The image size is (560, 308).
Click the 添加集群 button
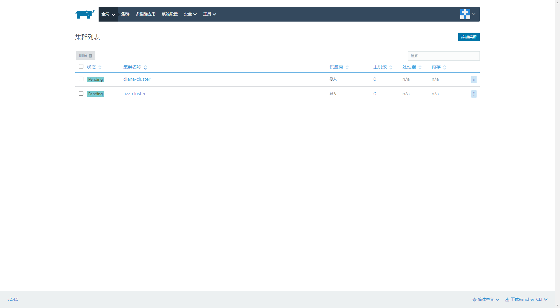pos(469,37)
